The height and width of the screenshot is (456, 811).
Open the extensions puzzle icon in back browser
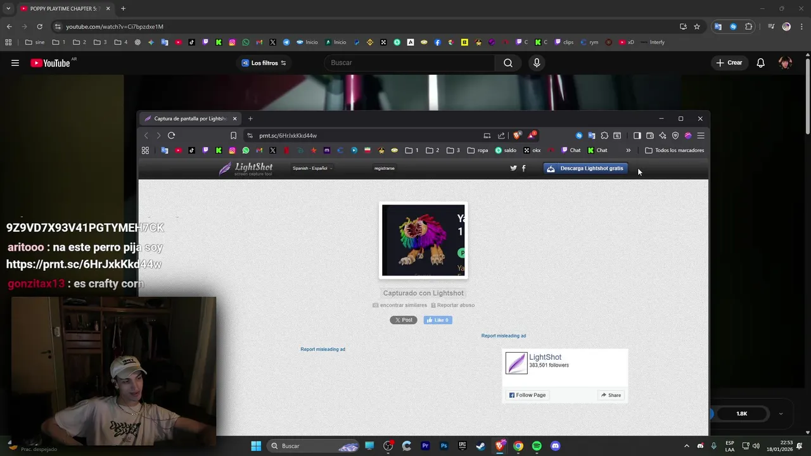pyautogui.click(x=749, y=27)
